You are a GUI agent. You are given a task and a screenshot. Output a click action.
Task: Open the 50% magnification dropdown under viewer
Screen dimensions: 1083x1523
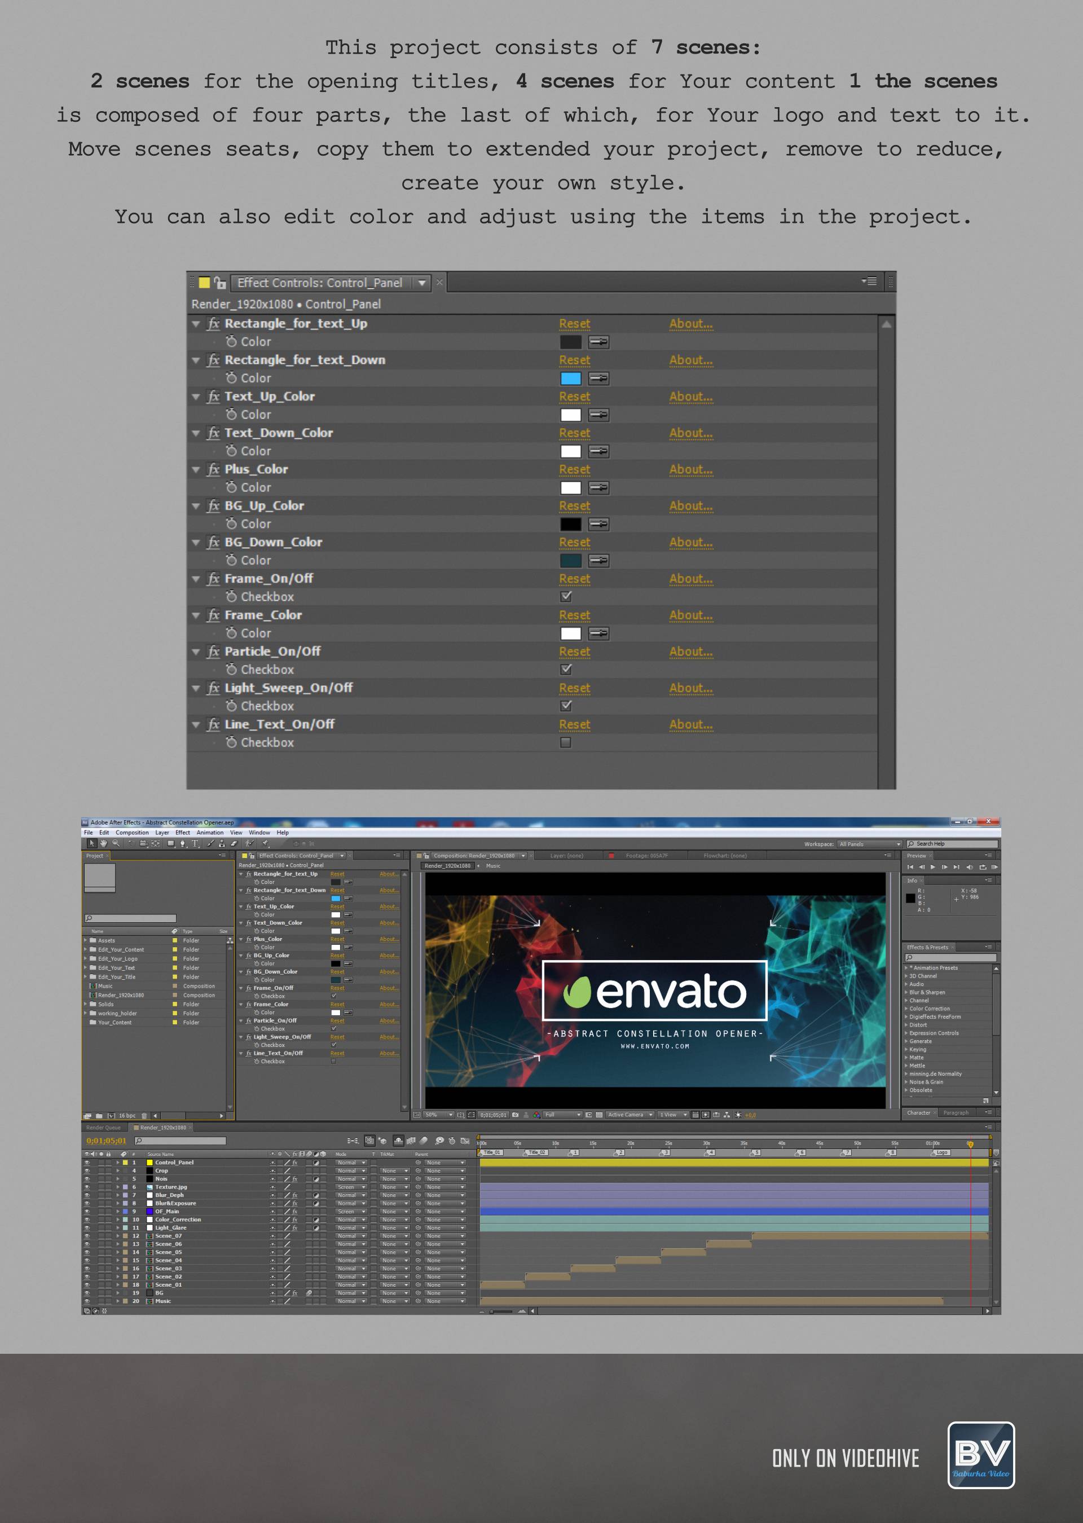pyautogui.click(x=439, y=1115)
